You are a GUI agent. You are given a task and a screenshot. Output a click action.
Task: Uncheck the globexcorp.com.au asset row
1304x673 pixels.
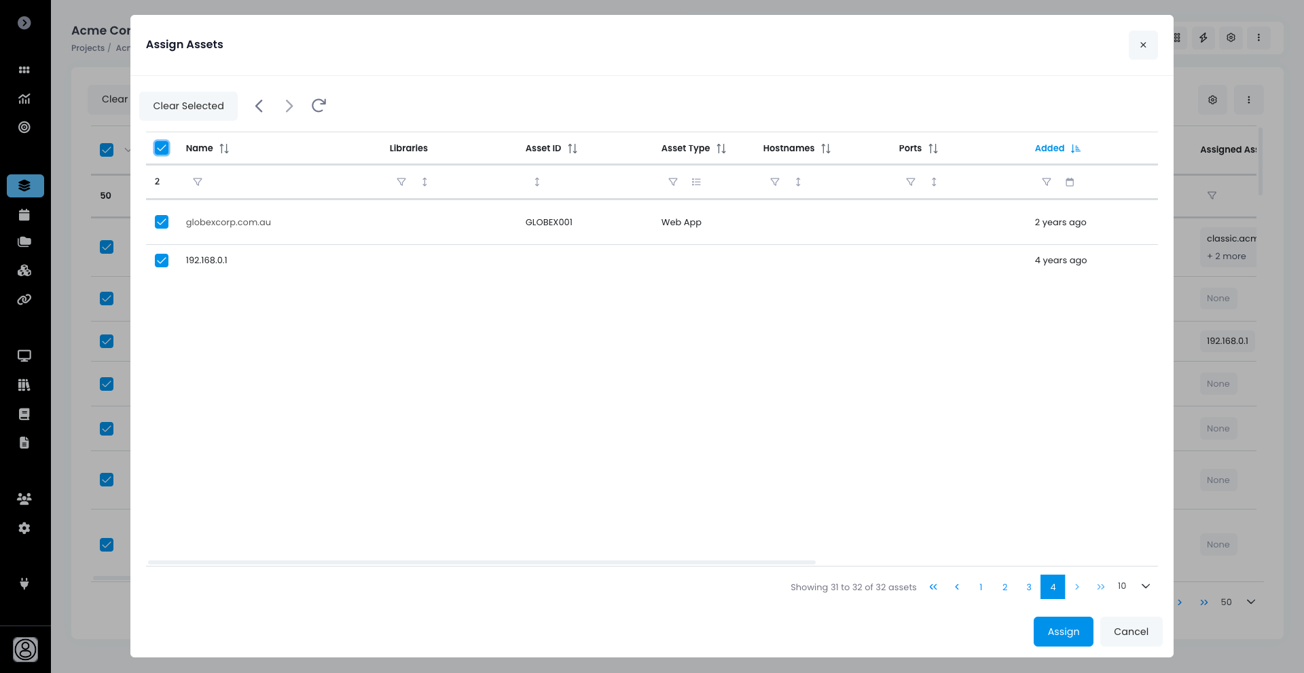click(162, 222)
